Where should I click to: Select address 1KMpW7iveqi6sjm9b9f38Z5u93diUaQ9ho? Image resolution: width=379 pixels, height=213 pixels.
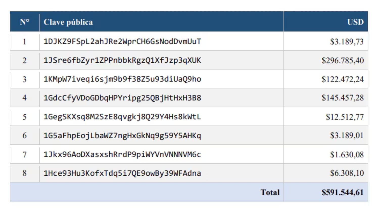point(122,79)
